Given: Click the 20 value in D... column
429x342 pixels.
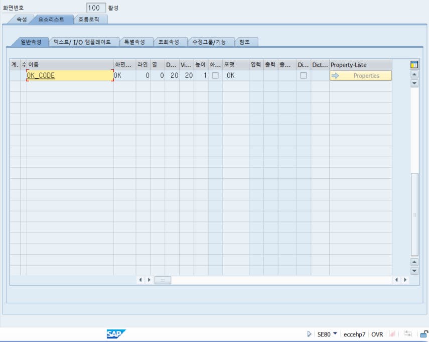Looking at the screenshot, I should (x=172, y=75).
